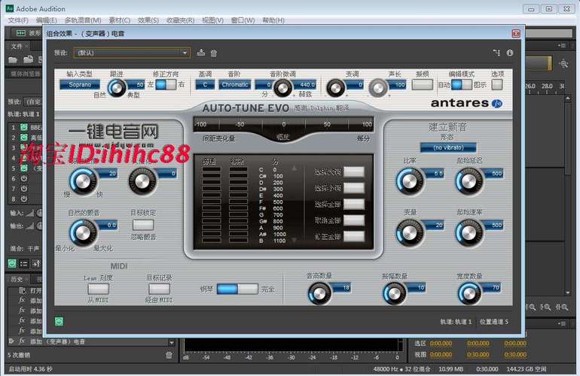Change the Soprano input type selector

point(80,84)
